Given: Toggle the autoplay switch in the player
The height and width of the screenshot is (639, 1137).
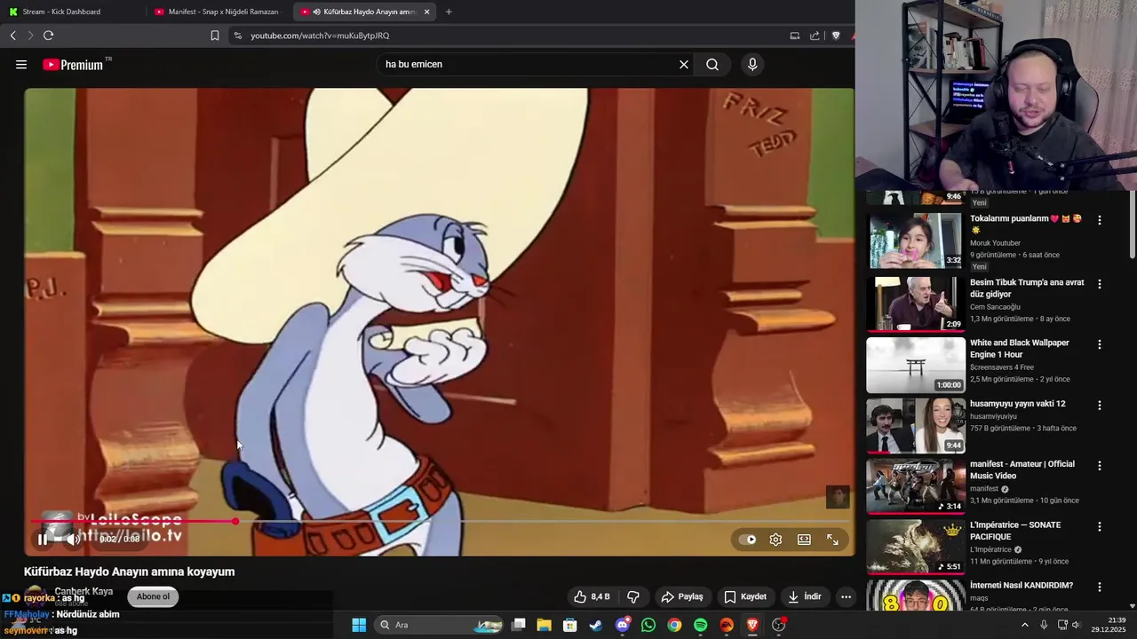Looking at the screenshot, I should click(748, 540).
